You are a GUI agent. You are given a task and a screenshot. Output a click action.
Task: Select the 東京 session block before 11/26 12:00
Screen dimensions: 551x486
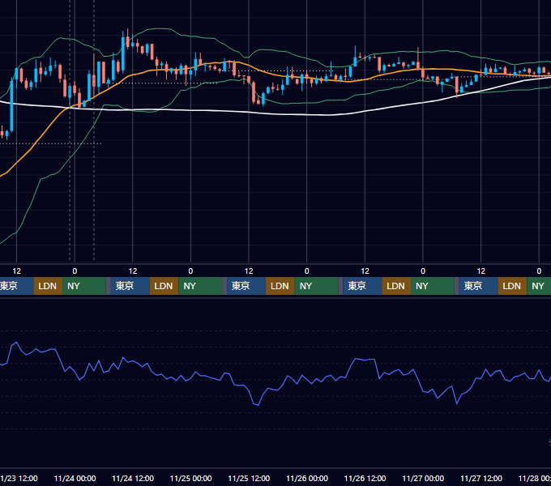(362, 286)
